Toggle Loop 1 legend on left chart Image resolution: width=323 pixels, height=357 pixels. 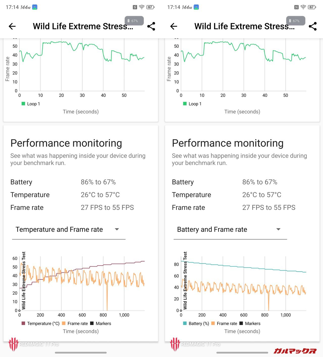(31, 104)
